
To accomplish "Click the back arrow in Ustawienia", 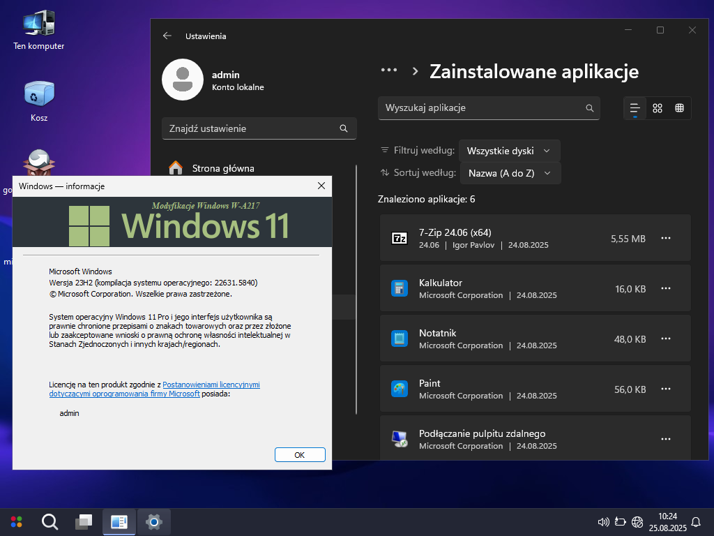I will pos(167,36).
